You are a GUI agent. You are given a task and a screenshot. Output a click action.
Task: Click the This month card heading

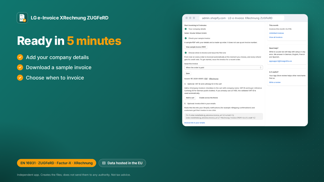pos(274,25)
